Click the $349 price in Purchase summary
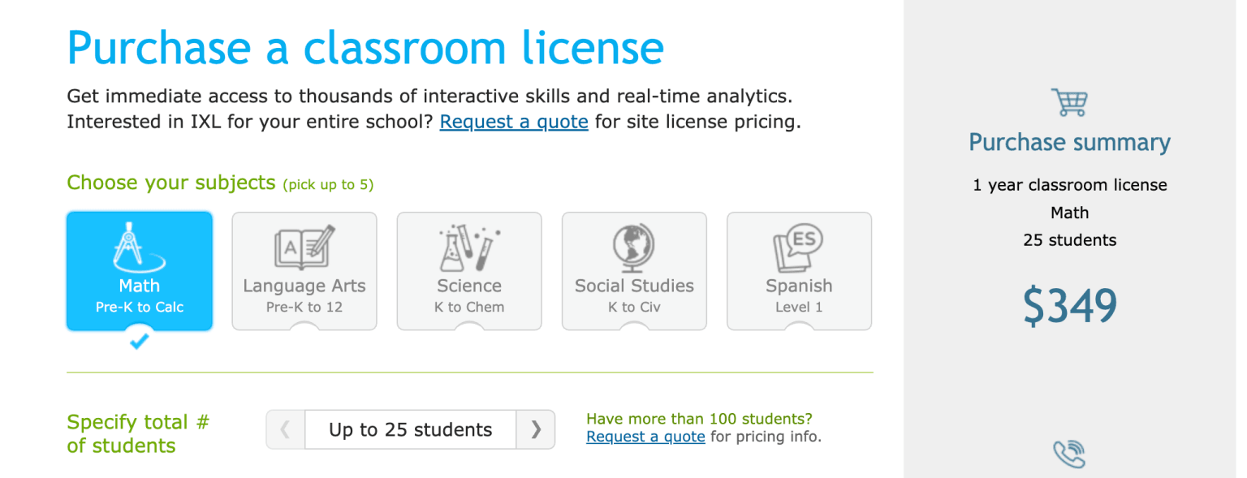1247x478 pixels. point(1070,303)
